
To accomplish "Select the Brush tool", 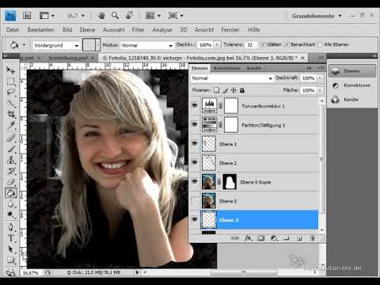I will (x=11, y=149).
